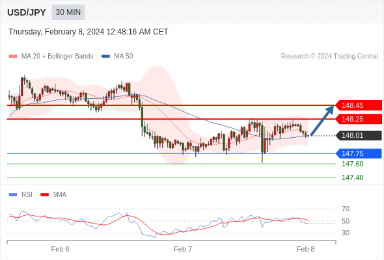Screen dimensions: 384x260
Task: Select the USD/JPY pair title
Action: 27,12
